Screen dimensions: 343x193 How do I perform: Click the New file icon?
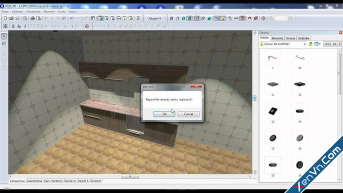5,18
